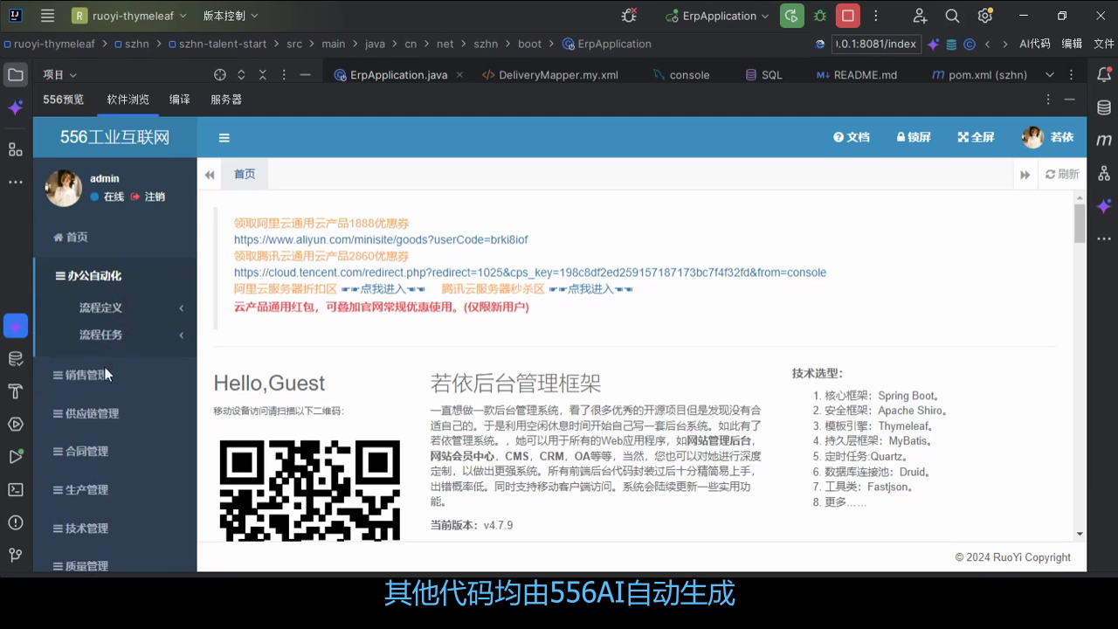1118x629 pixels.
Task: Open the 版本控制 dropdown
Action: tap(231, 16)
